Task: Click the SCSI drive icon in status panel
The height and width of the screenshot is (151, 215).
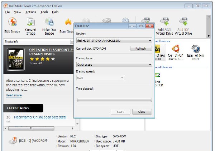Action: coord(13,140)
